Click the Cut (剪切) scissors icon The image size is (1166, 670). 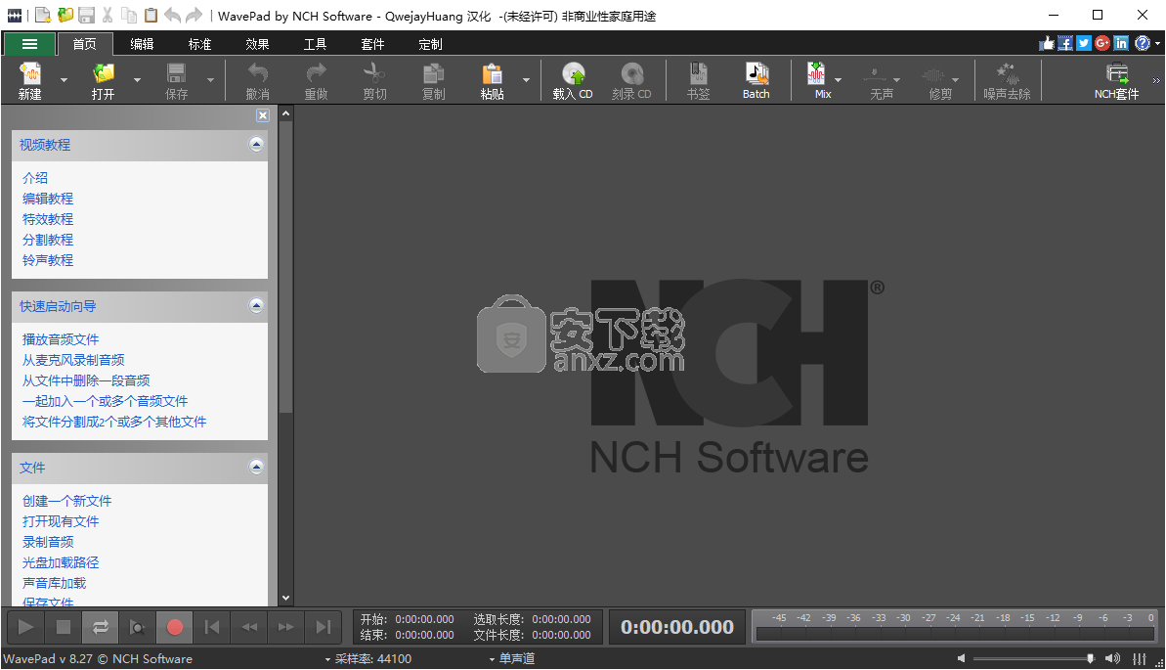click(x=374, y=74)
